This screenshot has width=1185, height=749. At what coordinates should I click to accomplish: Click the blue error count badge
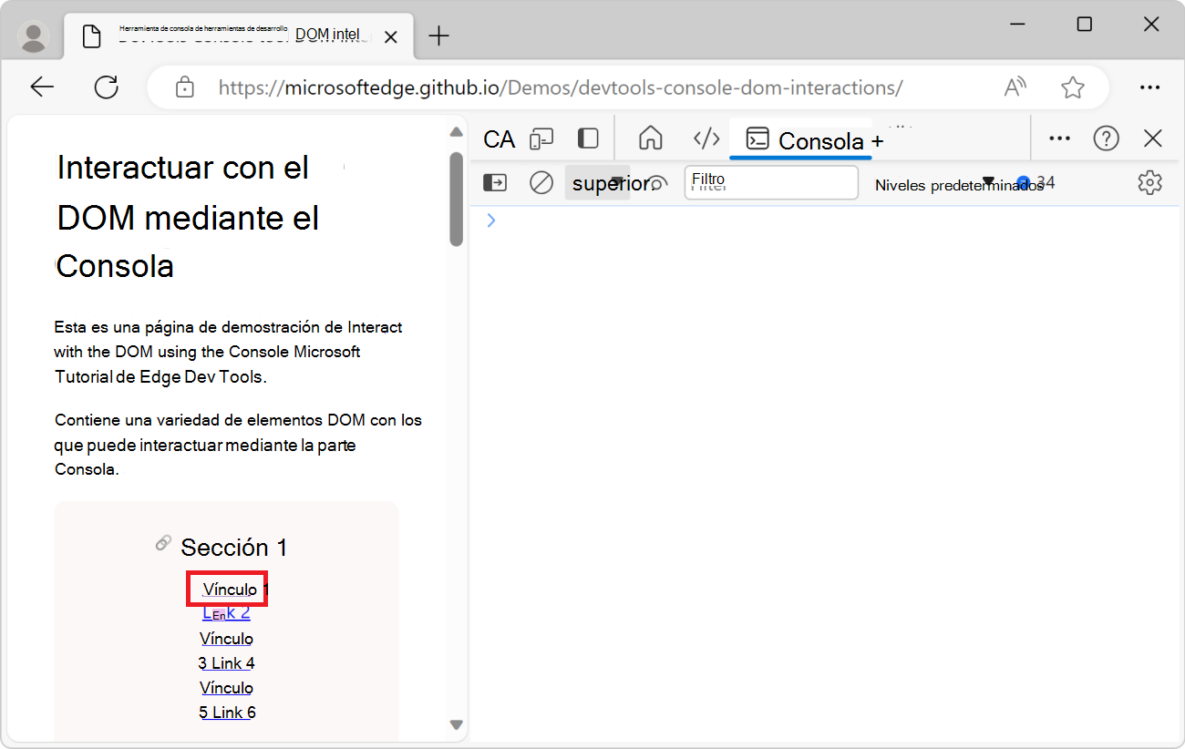tap(1023, 182)
